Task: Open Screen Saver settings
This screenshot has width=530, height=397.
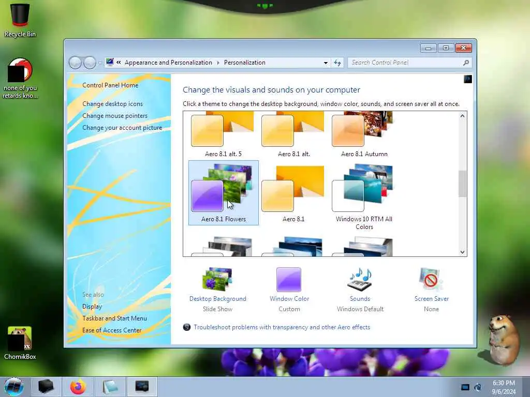Action: [431, 289]
